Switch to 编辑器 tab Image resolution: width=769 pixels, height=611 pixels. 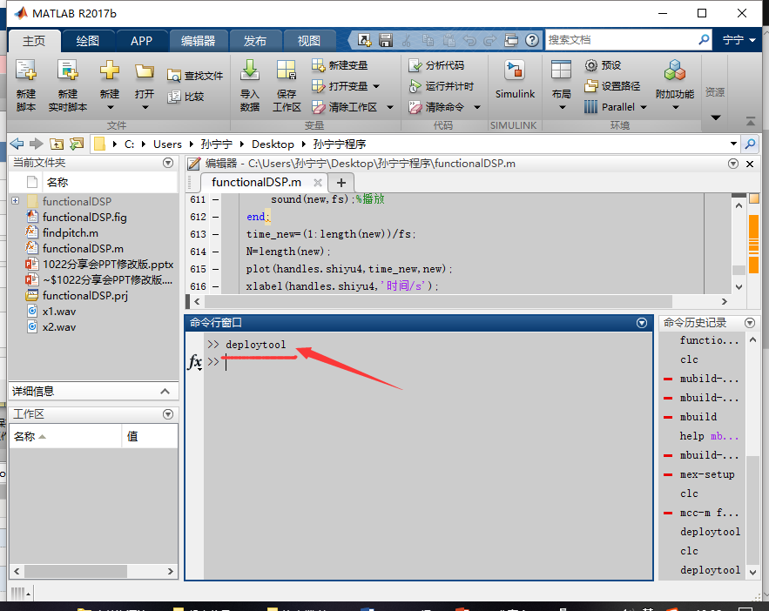coord(199,41)
